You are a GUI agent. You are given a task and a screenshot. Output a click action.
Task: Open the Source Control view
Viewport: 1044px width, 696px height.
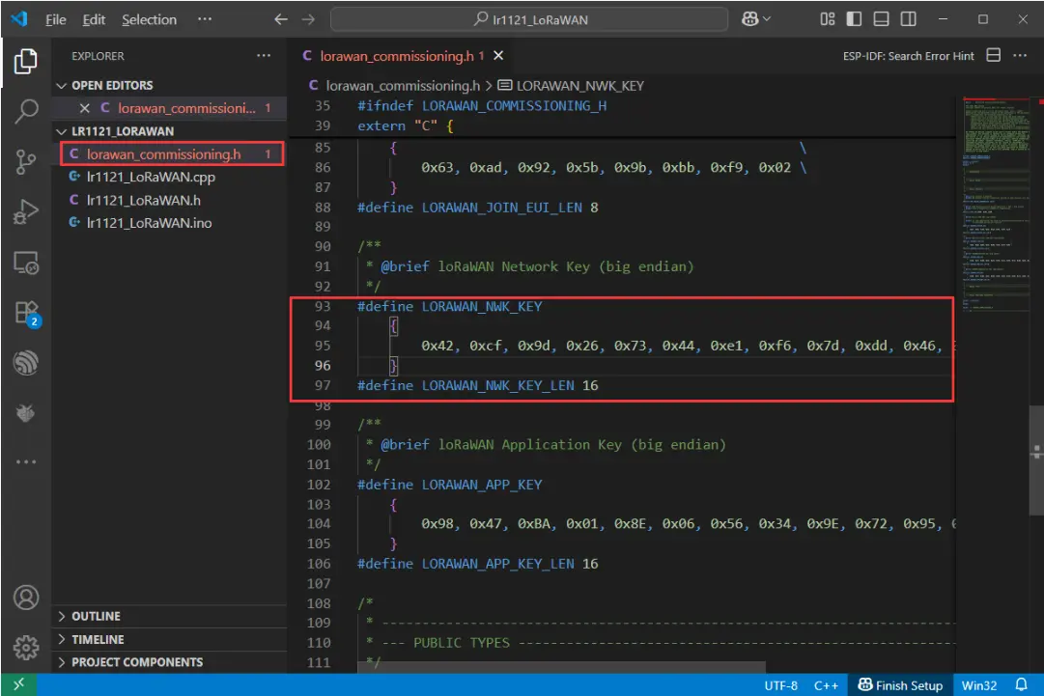click(x=26, y=161)
